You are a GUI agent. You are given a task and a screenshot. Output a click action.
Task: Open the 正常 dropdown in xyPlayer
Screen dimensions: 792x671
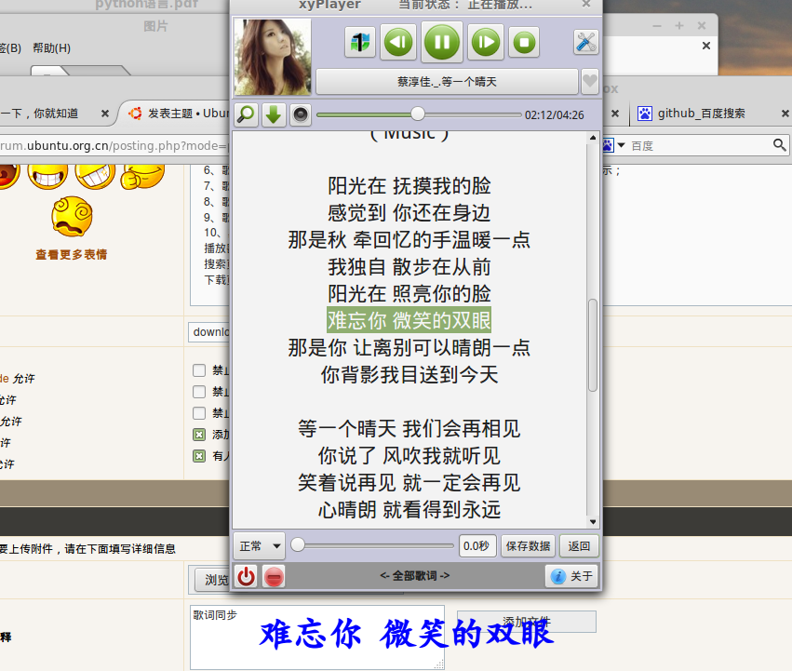click(x=260, y=545)
